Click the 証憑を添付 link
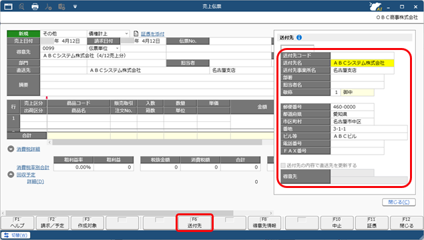The image size is (424, 240). coord(152,34)
